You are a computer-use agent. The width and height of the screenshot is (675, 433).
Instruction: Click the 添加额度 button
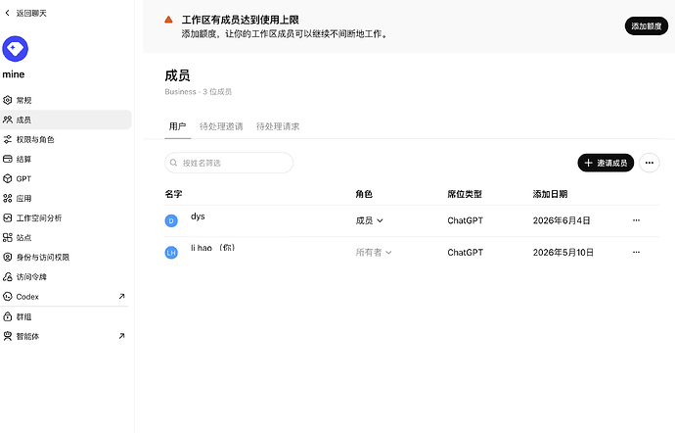pos(647,25)
